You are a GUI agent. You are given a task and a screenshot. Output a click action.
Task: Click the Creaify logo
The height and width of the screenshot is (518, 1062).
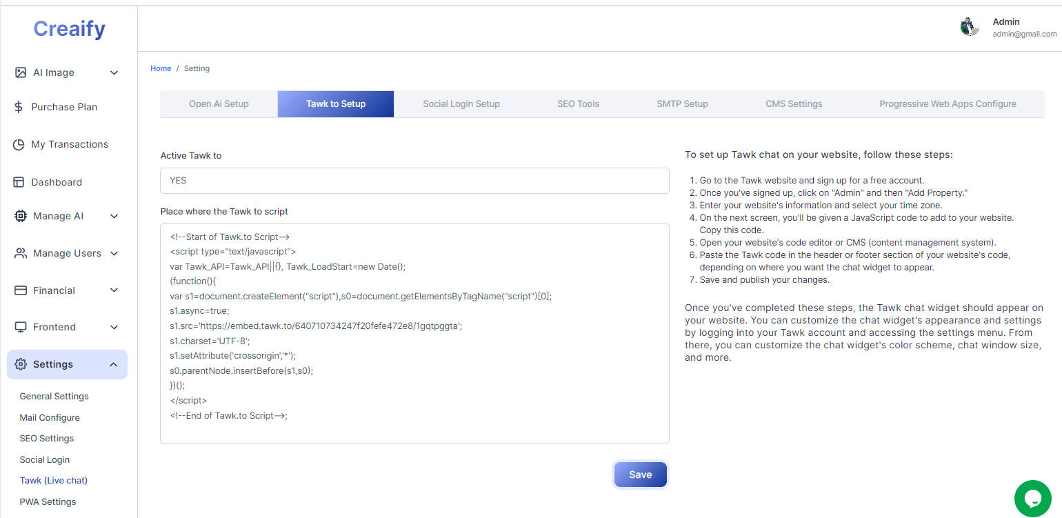(69, 29)
